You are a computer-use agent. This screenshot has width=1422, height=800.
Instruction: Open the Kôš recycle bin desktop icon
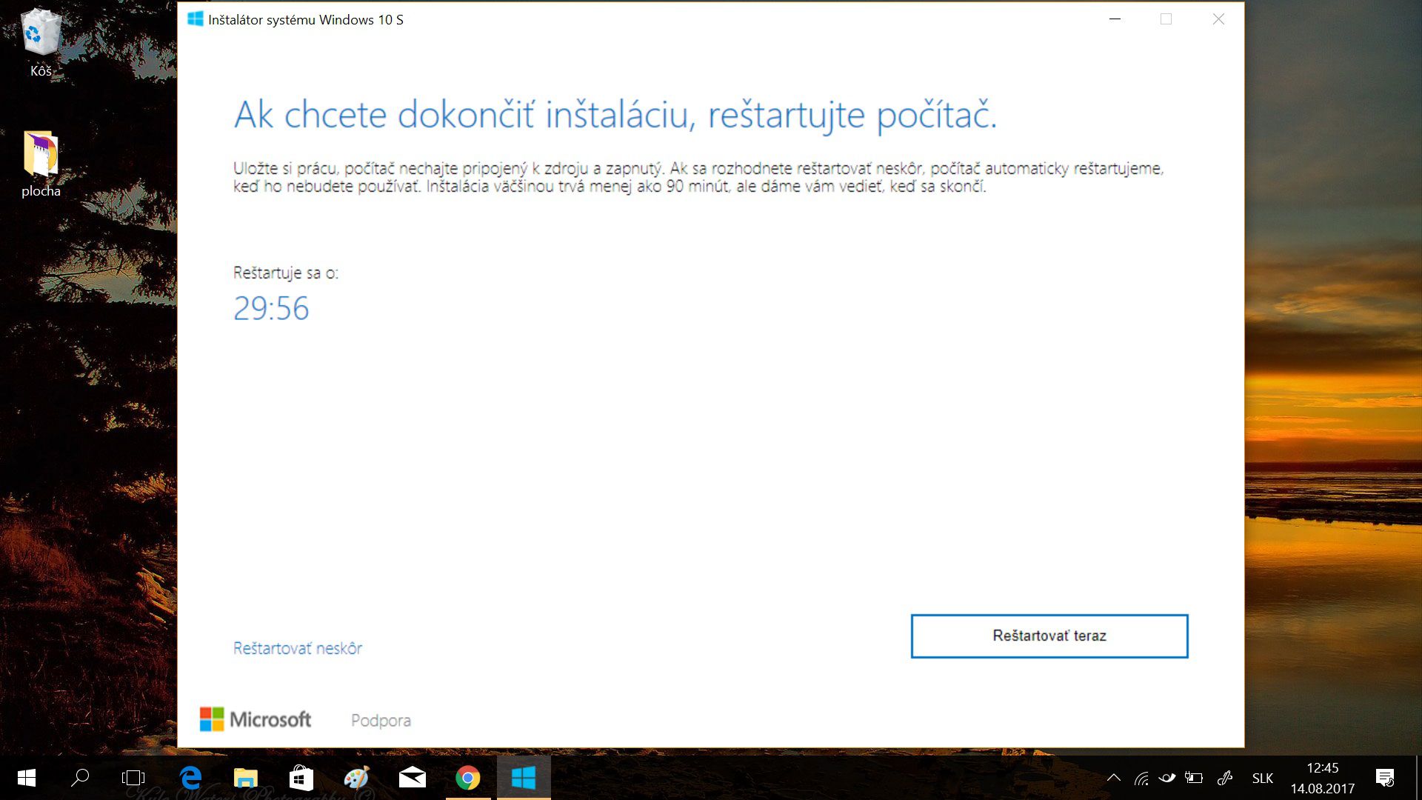(41, 43)
